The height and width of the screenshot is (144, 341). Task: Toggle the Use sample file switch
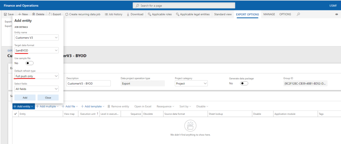pos(30,63)
